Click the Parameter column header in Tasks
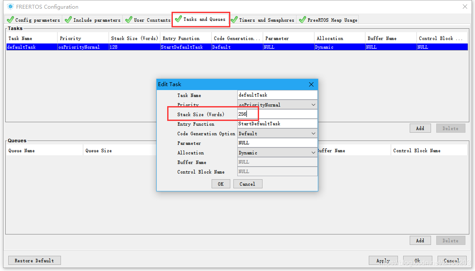Image resolution: width=475 pixels, height=271 pixels. [288, 38]
